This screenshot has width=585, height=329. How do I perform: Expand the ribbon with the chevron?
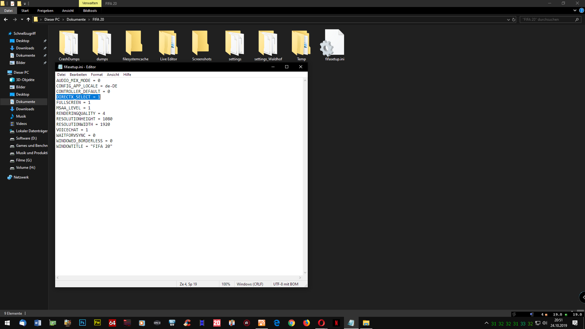tap(575, 10)
